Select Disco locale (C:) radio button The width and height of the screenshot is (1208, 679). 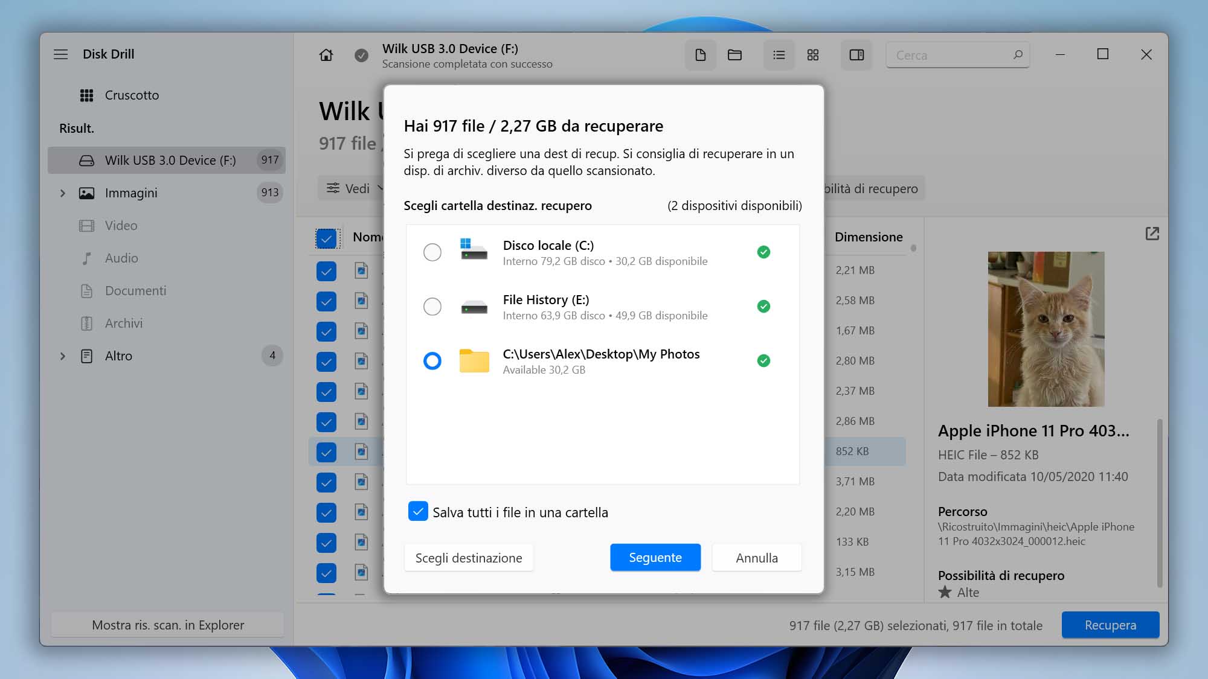coord(432,252)
